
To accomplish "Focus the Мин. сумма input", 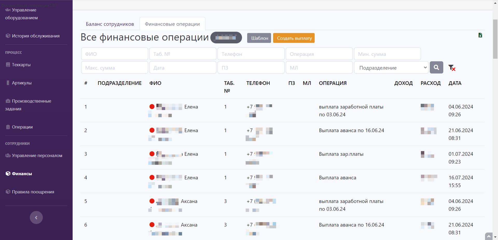I will tap(387, 54).
